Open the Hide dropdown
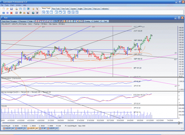The image size is (185, 135). [31, 21]
